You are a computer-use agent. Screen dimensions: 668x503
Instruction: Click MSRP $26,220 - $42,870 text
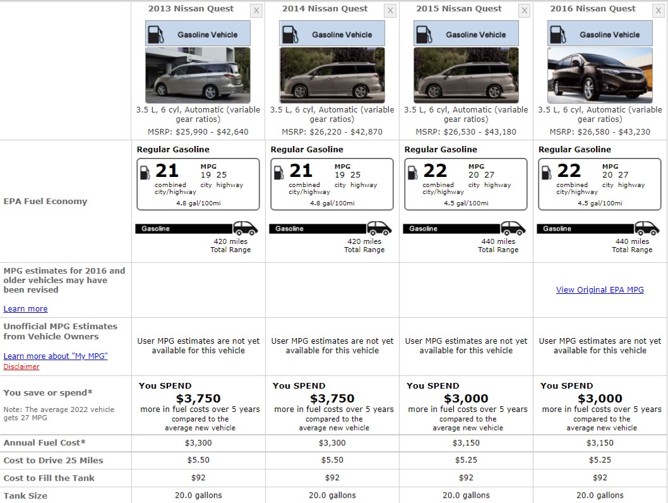pos(332,131)
